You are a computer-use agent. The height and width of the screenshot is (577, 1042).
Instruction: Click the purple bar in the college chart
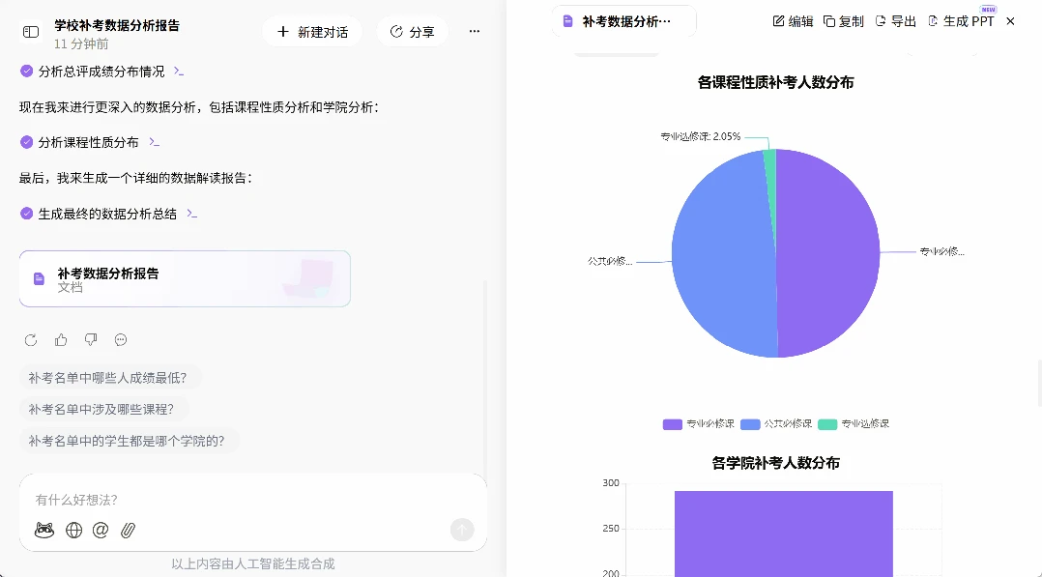pyautogui.click(x=784, y=534)
